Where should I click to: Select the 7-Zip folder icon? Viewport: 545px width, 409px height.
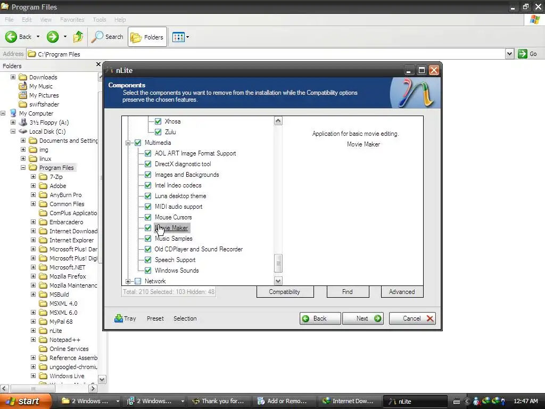coord(43,177)
